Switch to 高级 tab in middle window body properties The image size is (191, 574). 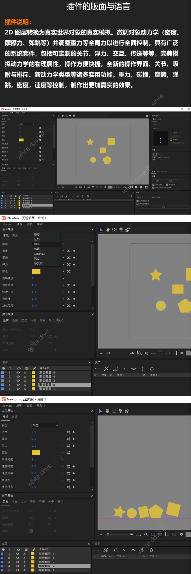click(15, 235)
